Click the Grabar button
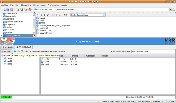Screen dimensions: 176x103 point(6,51)
